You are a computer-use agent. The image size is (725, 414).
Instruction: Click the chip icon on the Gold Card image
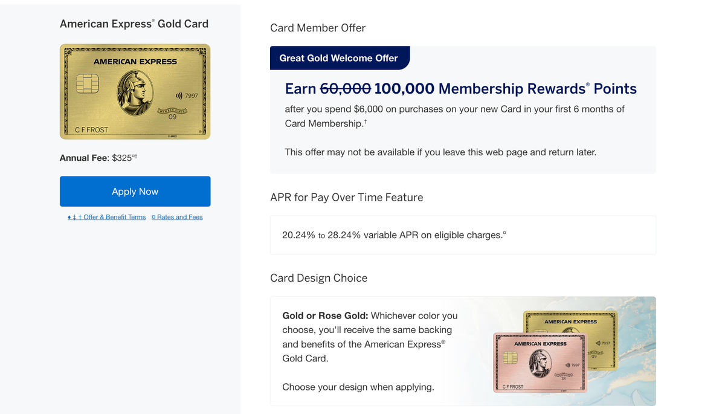click(88, 83)
